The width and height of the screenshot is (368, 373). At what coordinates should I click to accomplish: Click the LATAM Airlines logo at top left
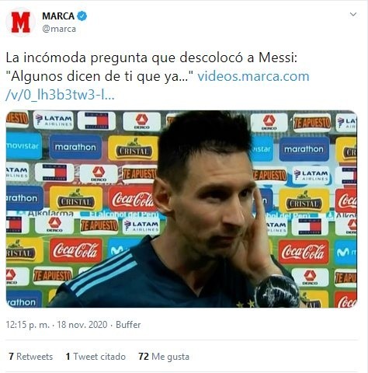pos(54,120)
